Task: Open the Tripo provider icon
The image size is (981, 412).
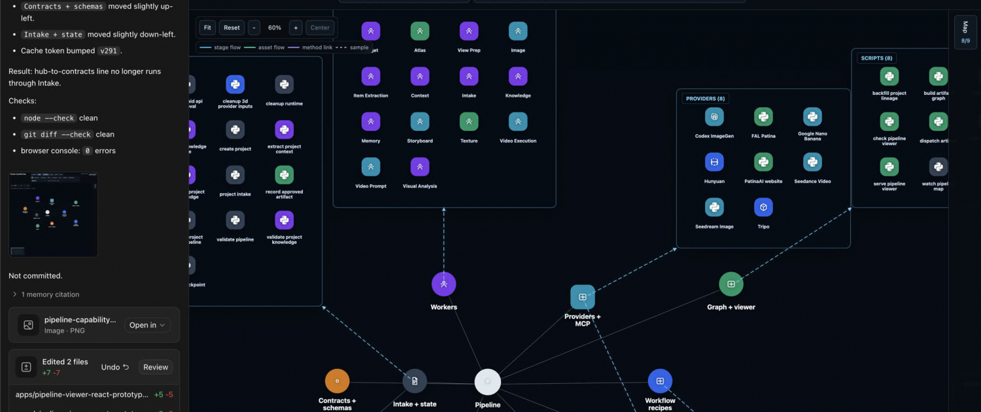Action: 763,207
